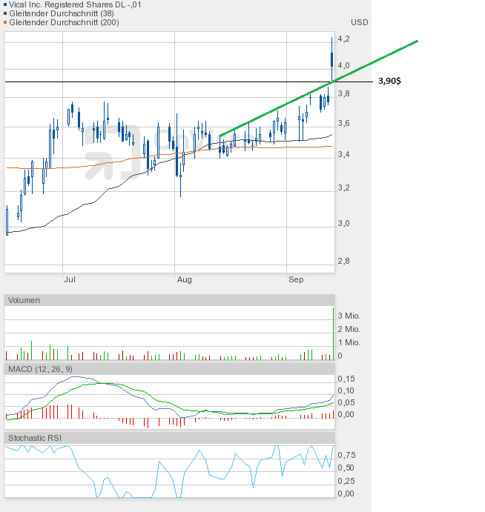Click the latest candlestick above 4,0
Screen dimensions: 485x512
coord(331,59)
